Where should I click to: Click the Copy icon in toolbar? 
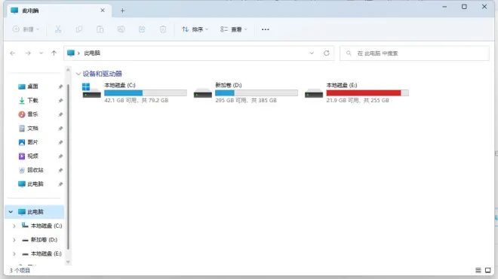click(79, 29)
